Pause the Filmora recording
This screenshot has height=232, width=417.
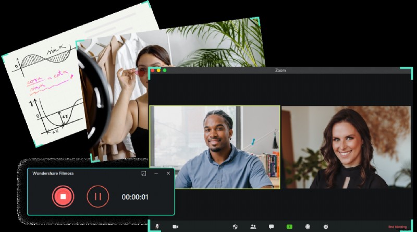coord(97,197)
